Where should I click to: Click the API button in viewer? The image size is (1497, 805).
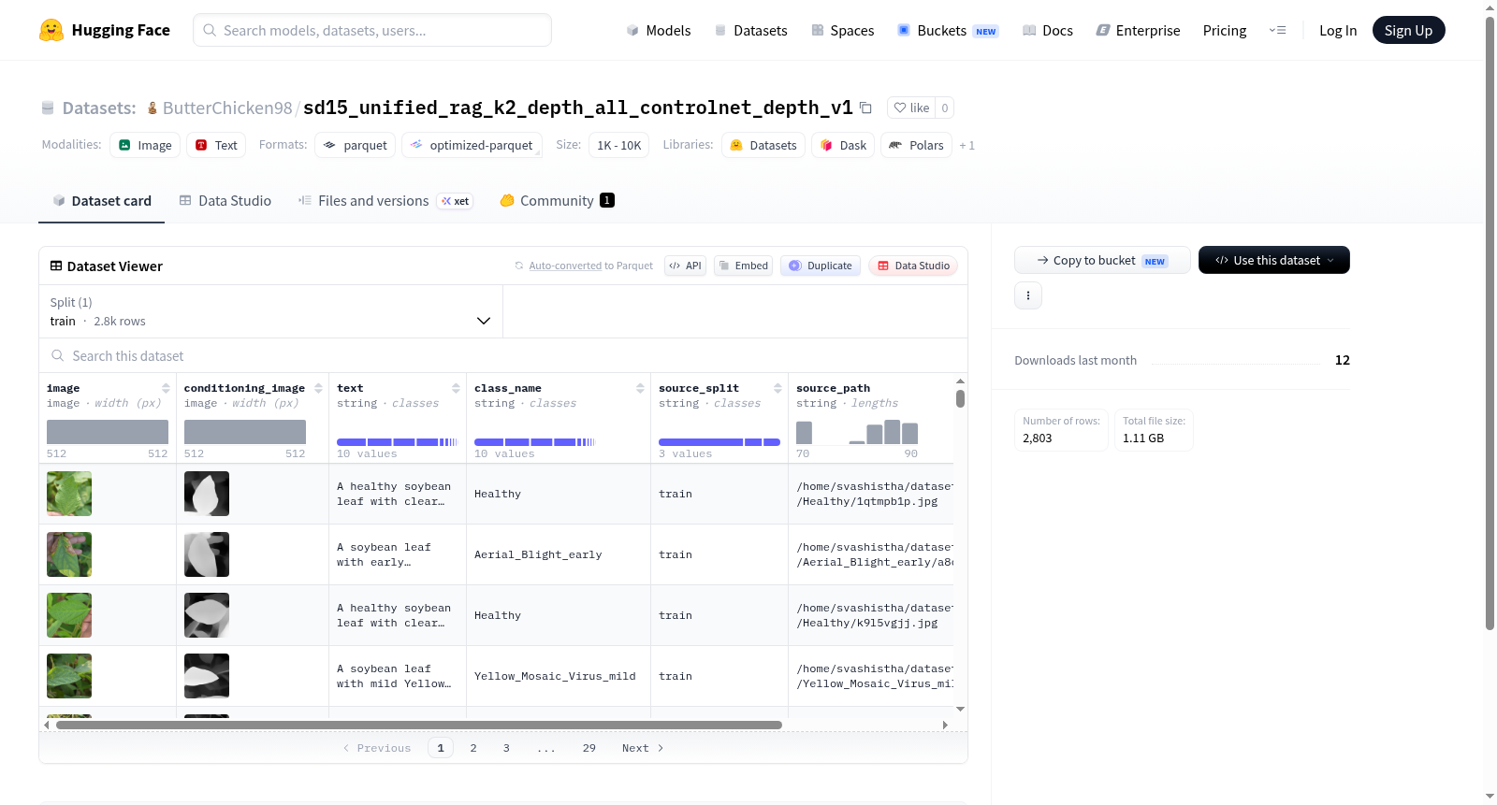click(x=685, y=266)
